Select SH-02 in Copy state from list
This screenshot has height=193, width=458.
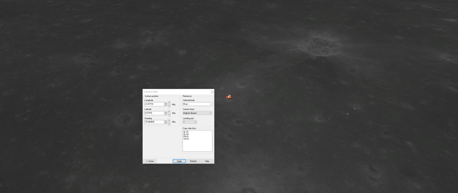tap(186, 139)
